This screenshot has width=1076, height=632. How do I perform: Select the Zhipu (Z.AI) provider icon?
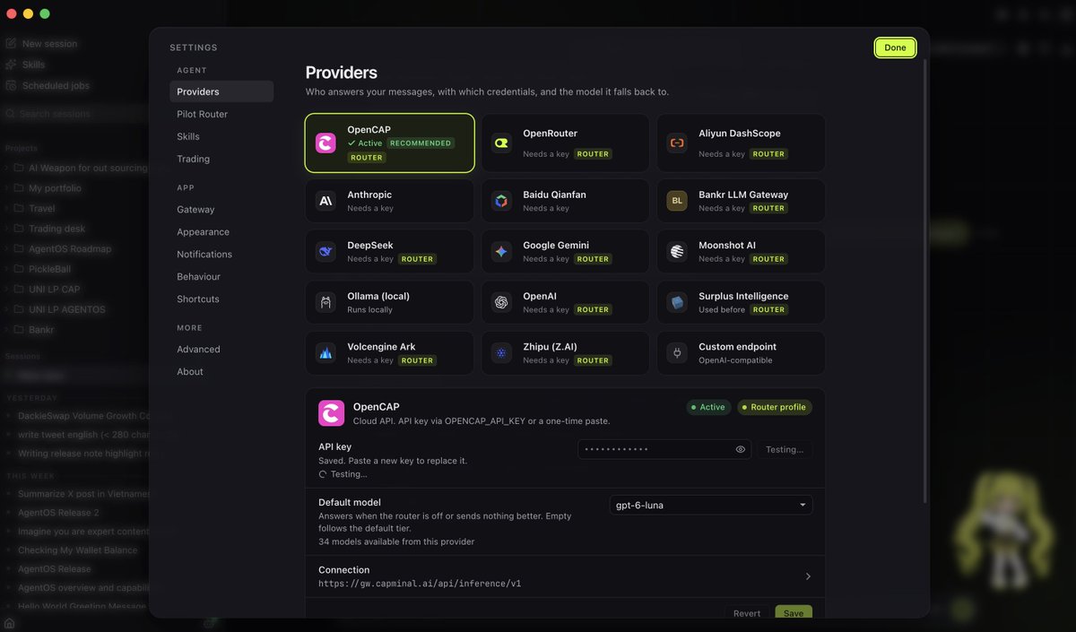[x=501, y=353]
